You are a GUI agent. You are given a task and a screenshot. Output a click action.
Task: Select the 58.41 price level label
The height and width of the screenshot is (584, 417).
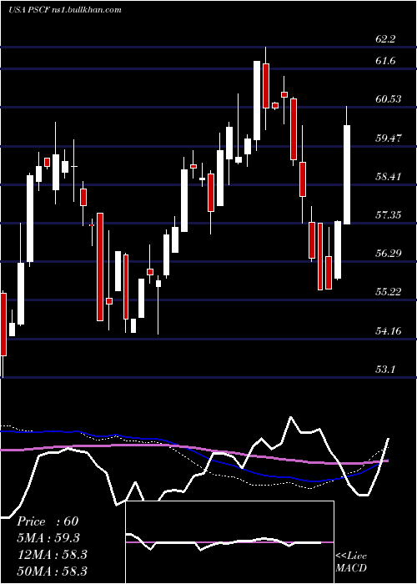pos(389,176)
